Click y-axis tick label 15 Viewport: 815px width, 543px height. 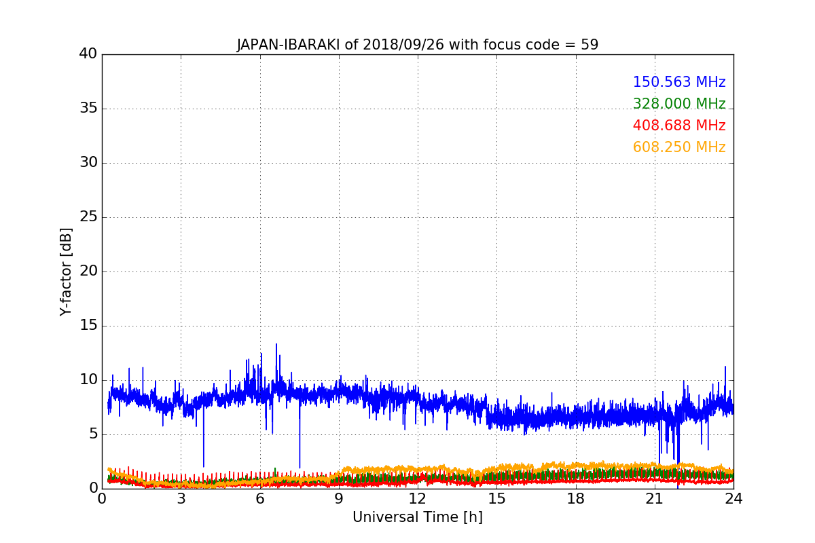click(x=88, y=326)
